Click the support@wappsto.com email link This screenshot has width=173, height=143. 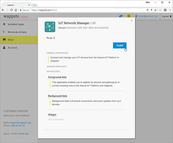click(20, 123)
